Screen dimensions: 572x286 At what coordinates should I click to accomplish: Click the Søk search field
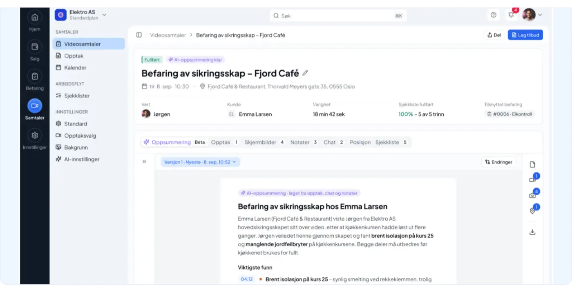coord(338,16)
